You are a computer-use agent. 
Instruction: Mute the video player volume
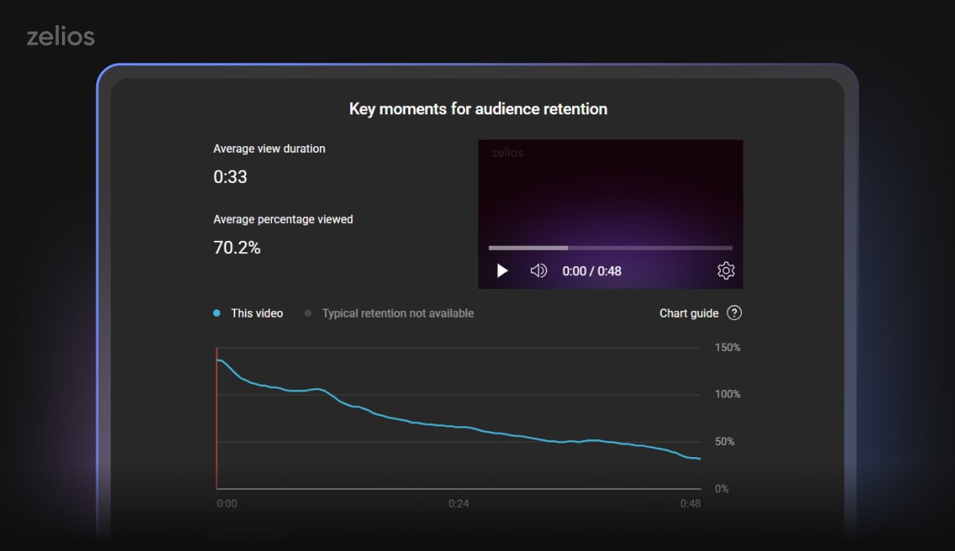point(539,270)
